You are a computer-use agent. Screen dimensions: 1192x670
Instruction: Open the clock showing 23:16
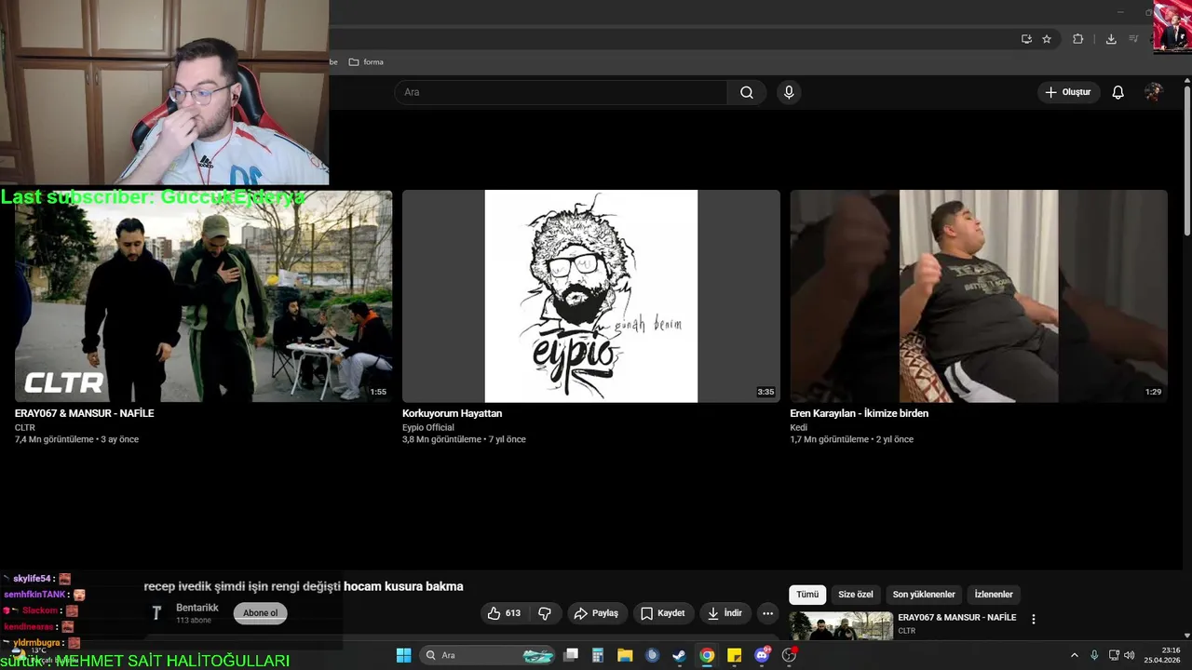pos(1162,655)
